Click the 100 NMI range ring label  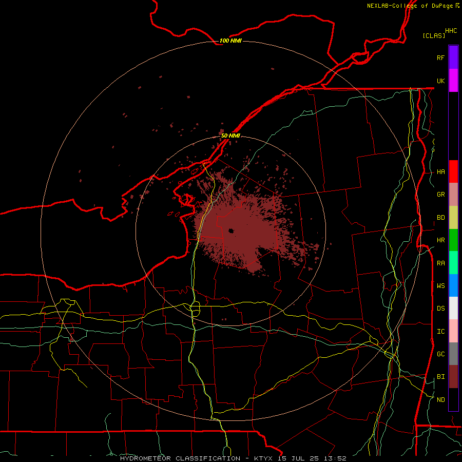[x=230, y=41]
